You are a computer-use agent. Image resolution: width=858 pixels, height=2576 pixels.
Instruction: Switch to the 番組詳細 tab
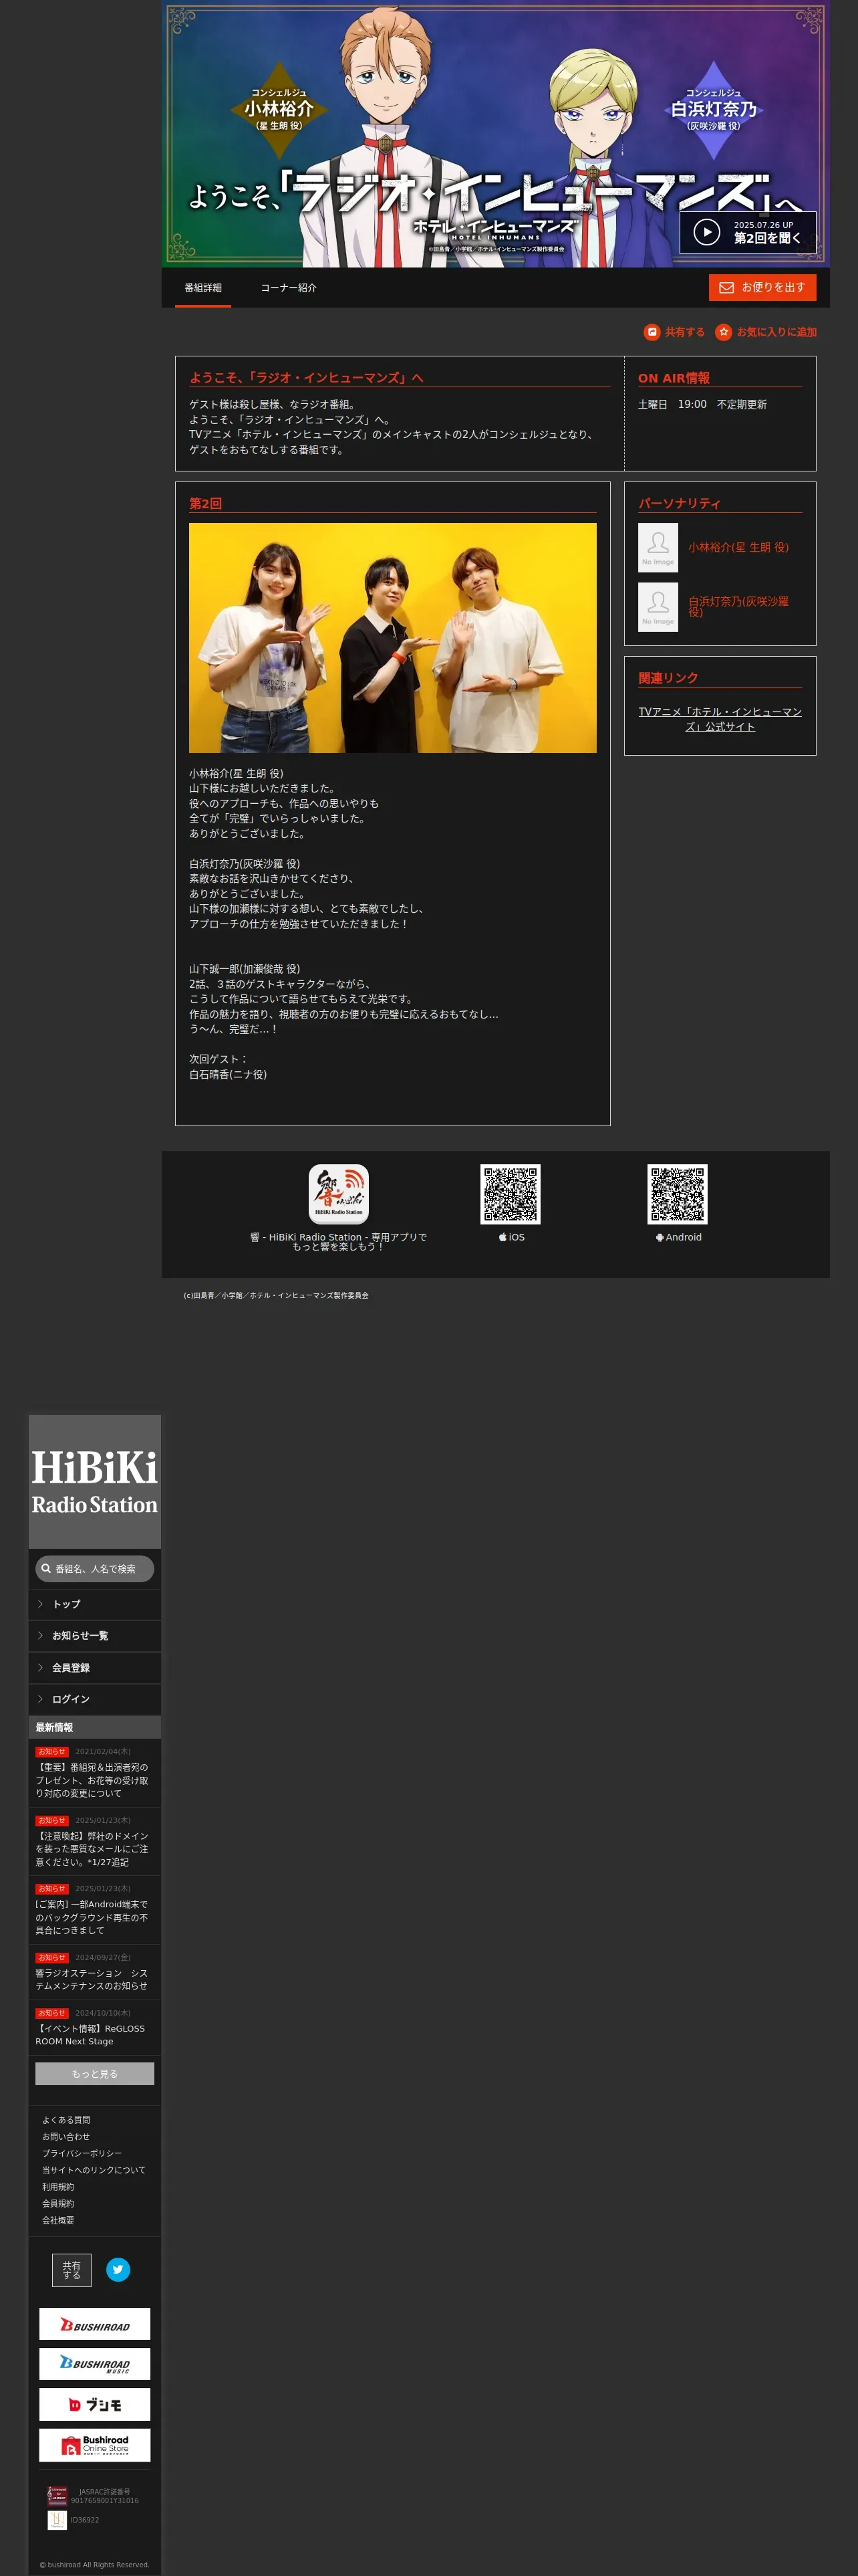tap(202, 288)
